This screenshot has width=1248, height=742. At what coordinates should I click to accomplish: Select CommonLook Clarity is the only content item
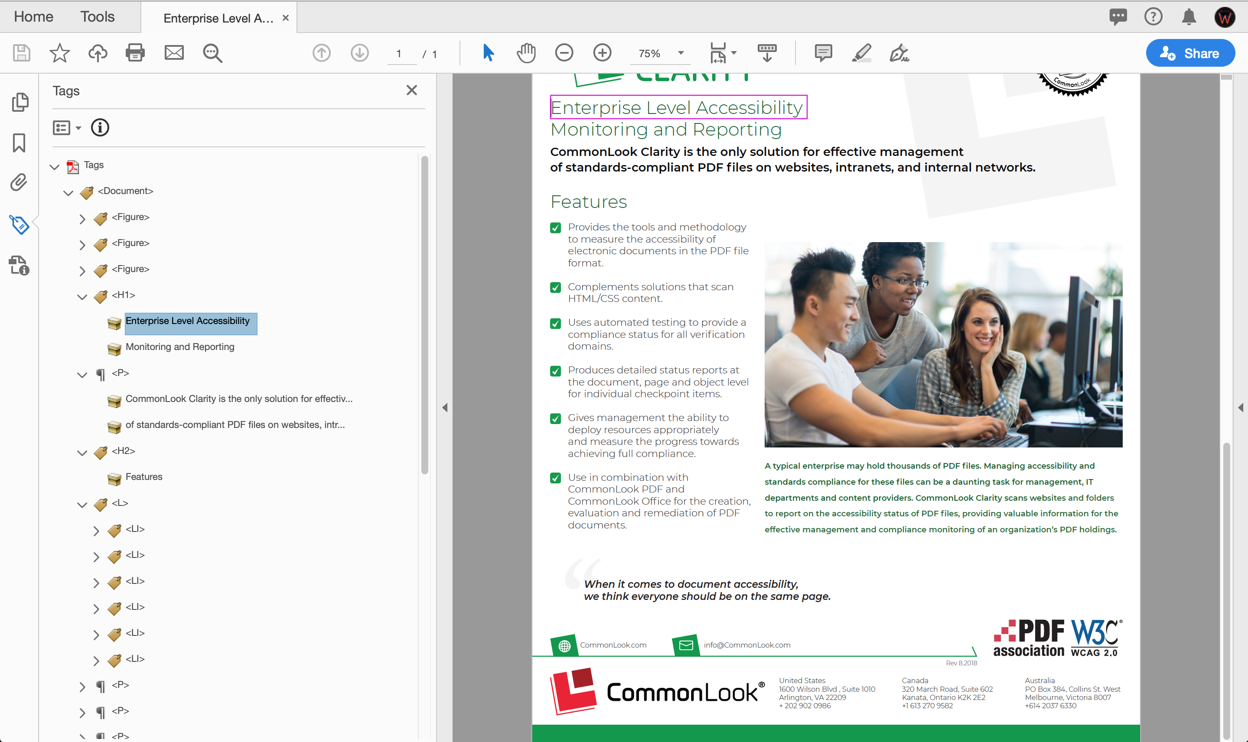[239, 399]
